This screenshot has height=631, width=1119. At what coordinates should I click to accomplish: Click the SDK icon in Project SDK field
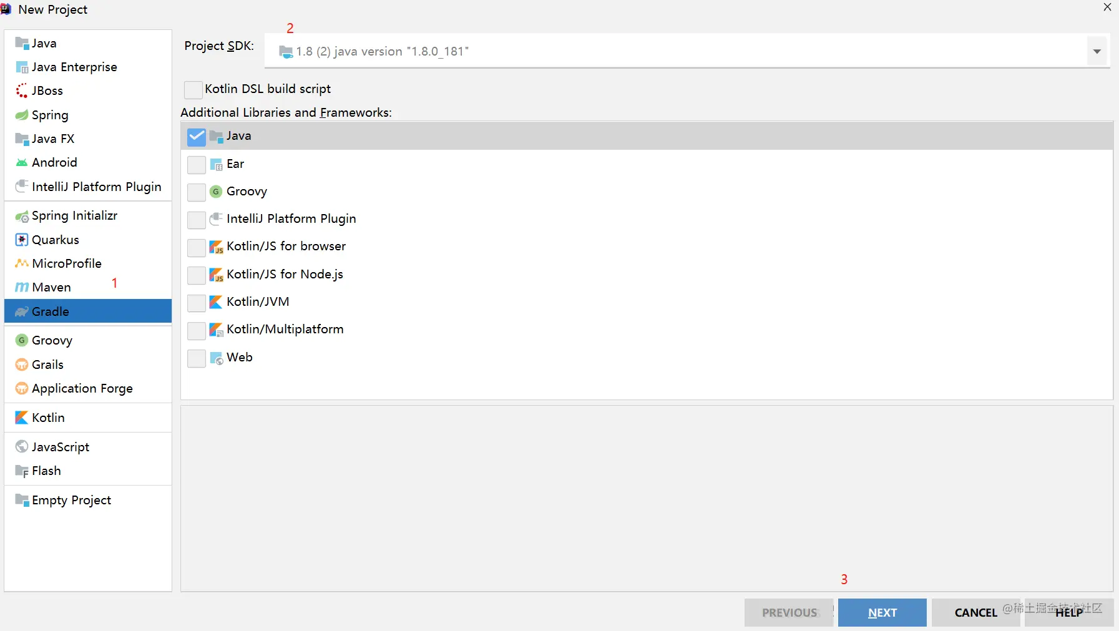pos(286,52)
